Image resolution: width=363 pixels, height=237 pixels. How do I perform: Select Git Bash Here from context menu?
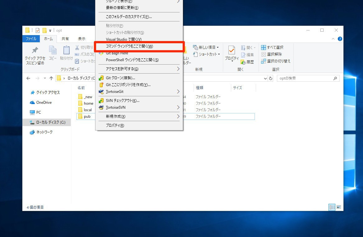coord(139,53)
